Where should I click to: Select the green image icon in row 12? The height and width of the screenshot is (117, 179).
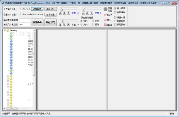click(11, 38)
